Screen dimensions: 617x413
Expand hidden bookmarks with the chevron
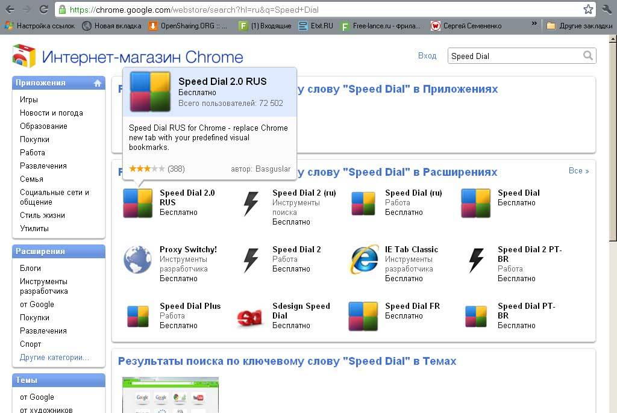pyautogui.click(x=534, y=23)
